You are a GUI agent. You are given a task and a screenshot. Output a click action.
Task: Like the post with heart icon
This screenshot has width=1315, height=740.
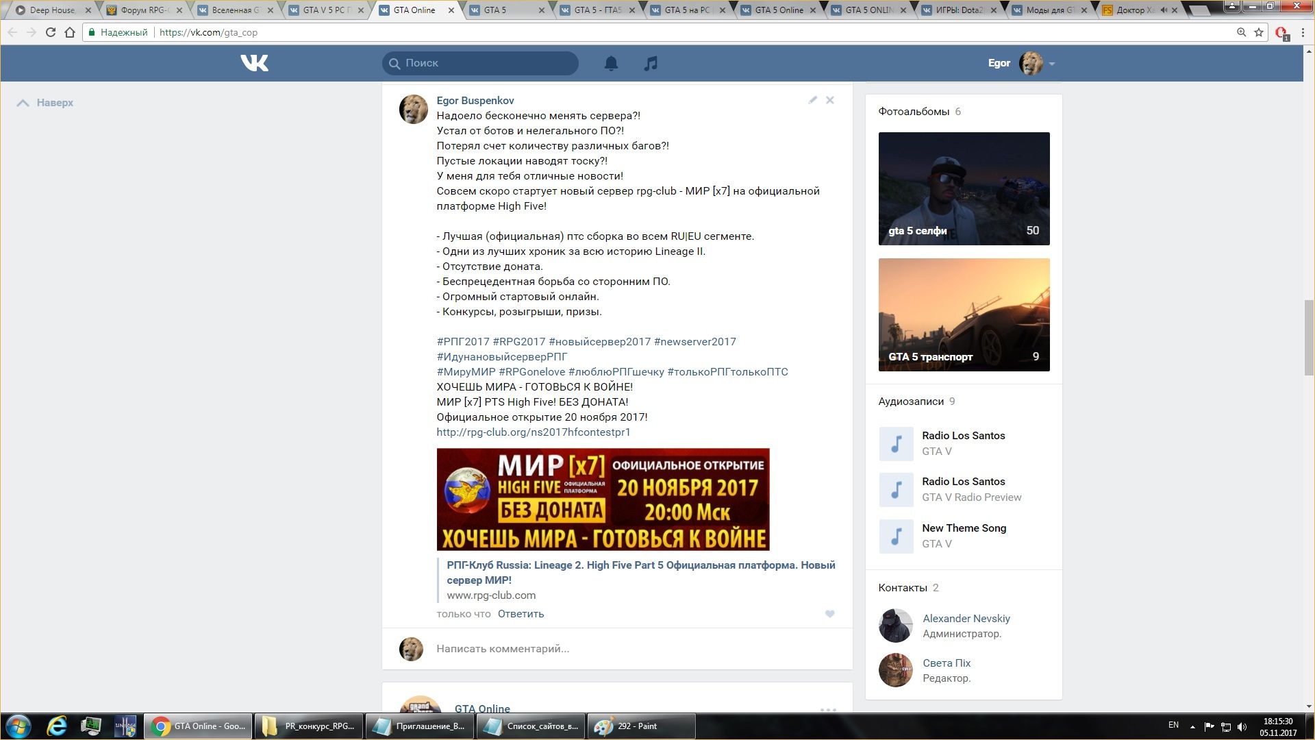(x=829, y=614)
